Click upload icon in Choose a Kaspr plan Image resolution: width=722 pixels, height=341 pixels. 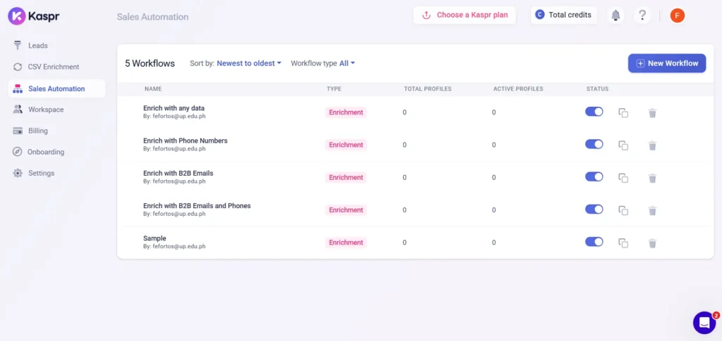click(x=427, y=15)
